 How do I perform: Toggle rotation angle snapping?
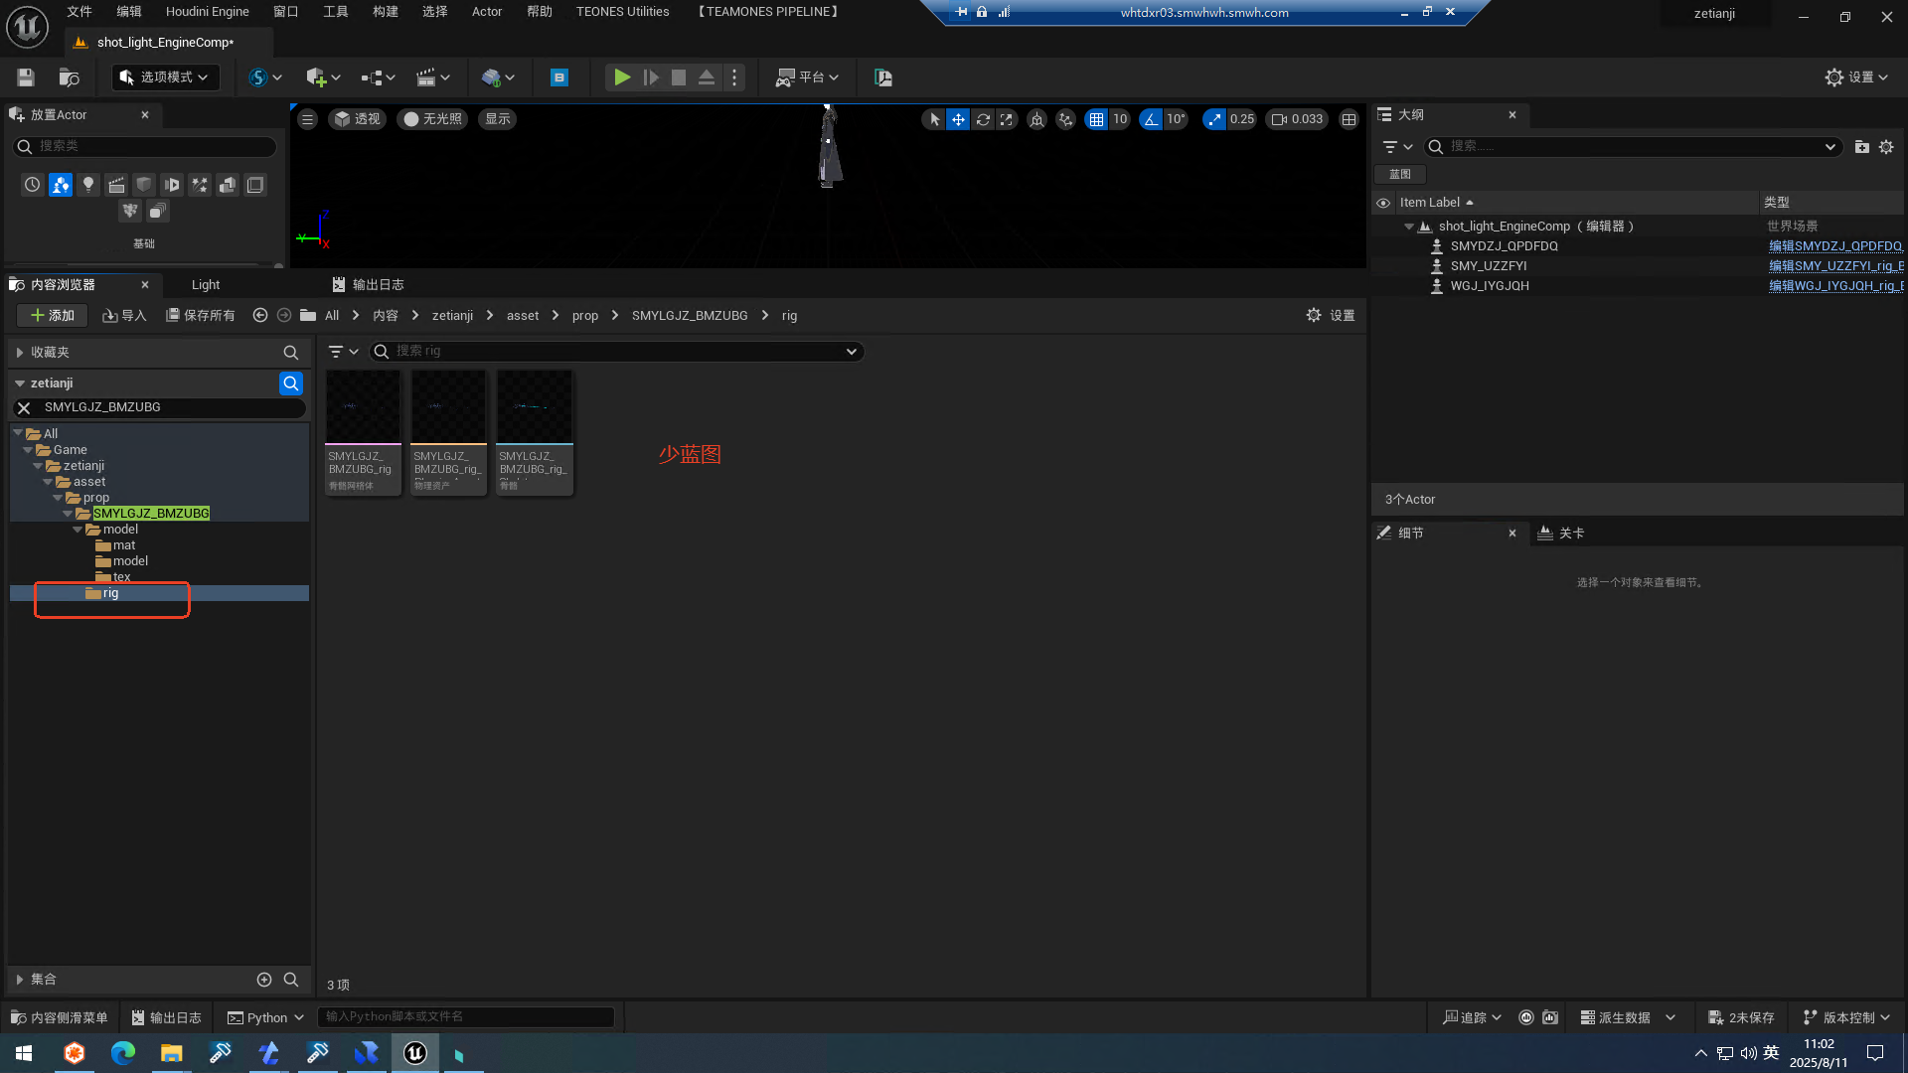pyautogui.click(x=1151, y=119)
